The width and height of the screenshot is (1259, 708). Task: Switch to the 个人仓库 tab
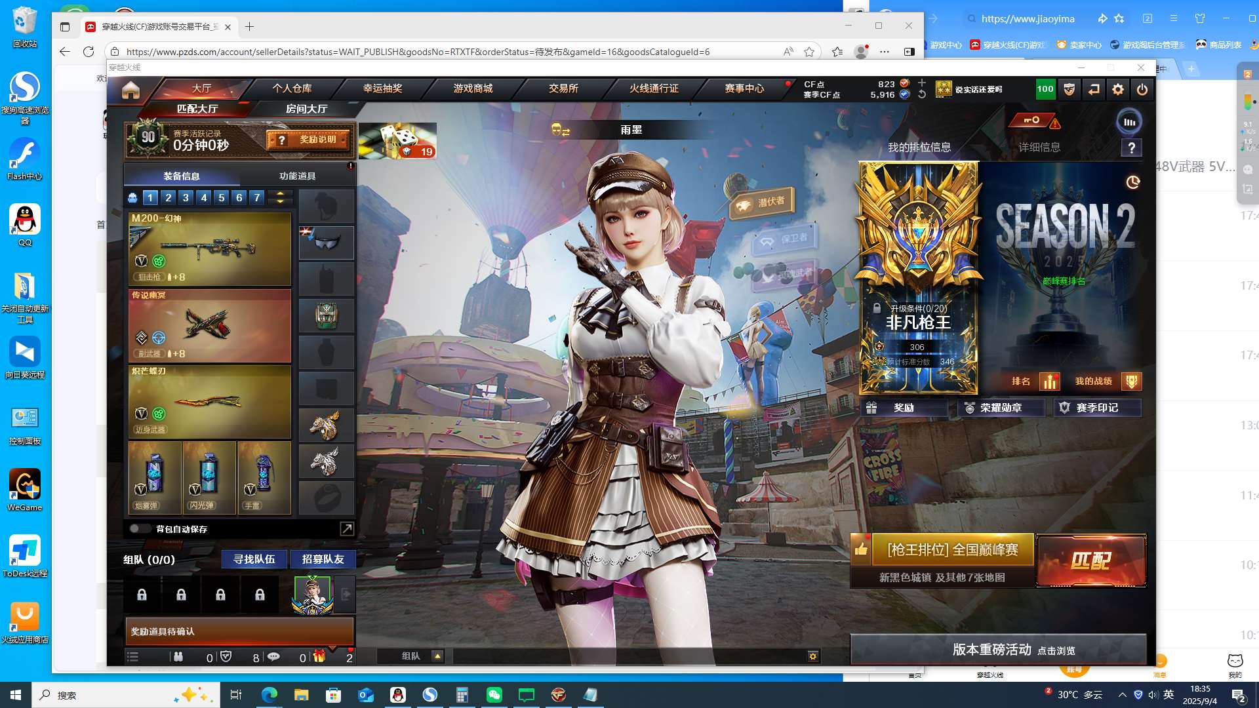pos(292,88)
